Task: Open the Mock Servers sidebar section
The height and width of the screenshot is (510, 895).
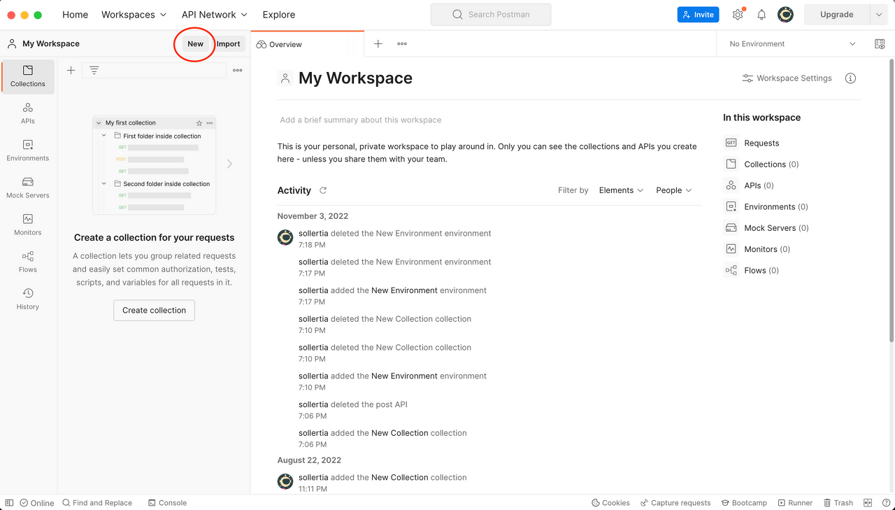Action: click(28, 187)
